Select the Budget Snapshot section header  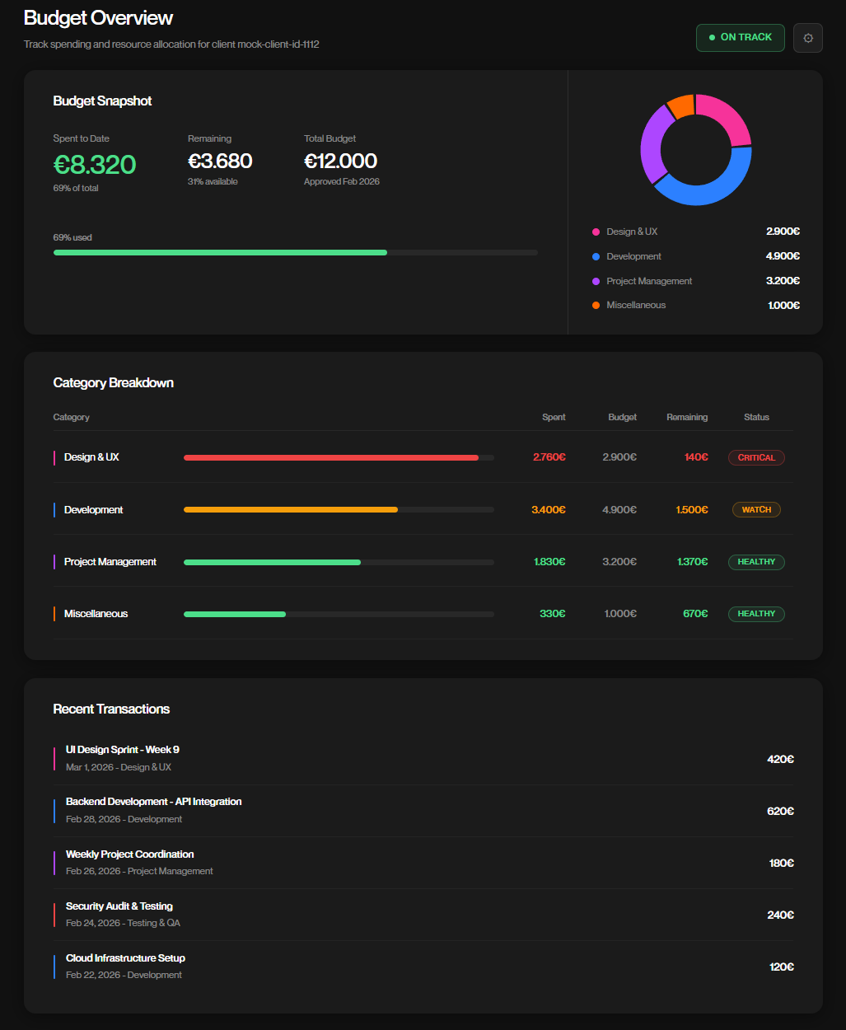101,101
